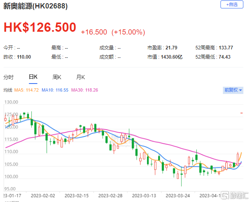Expand the 前复权 adjustment dropdown
The image size is (251, 202).
coord(233,90)
